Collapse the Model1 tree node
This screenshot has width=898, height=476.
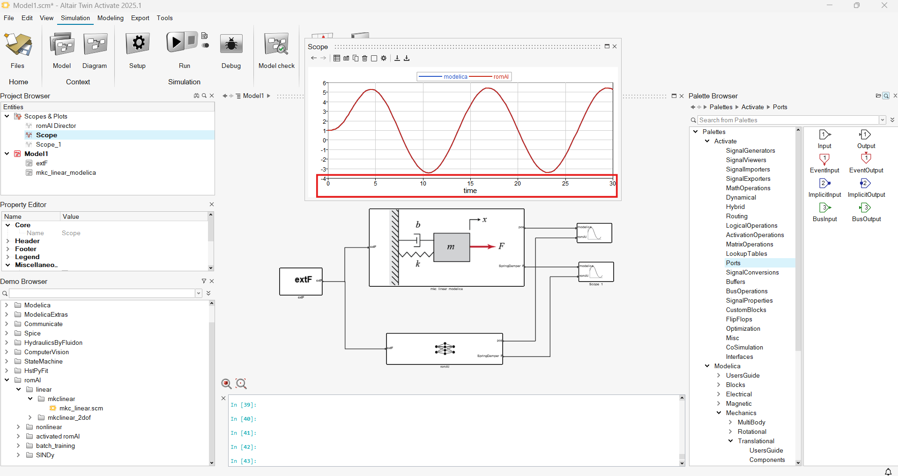pyautogui.click(x=7, y=154)
